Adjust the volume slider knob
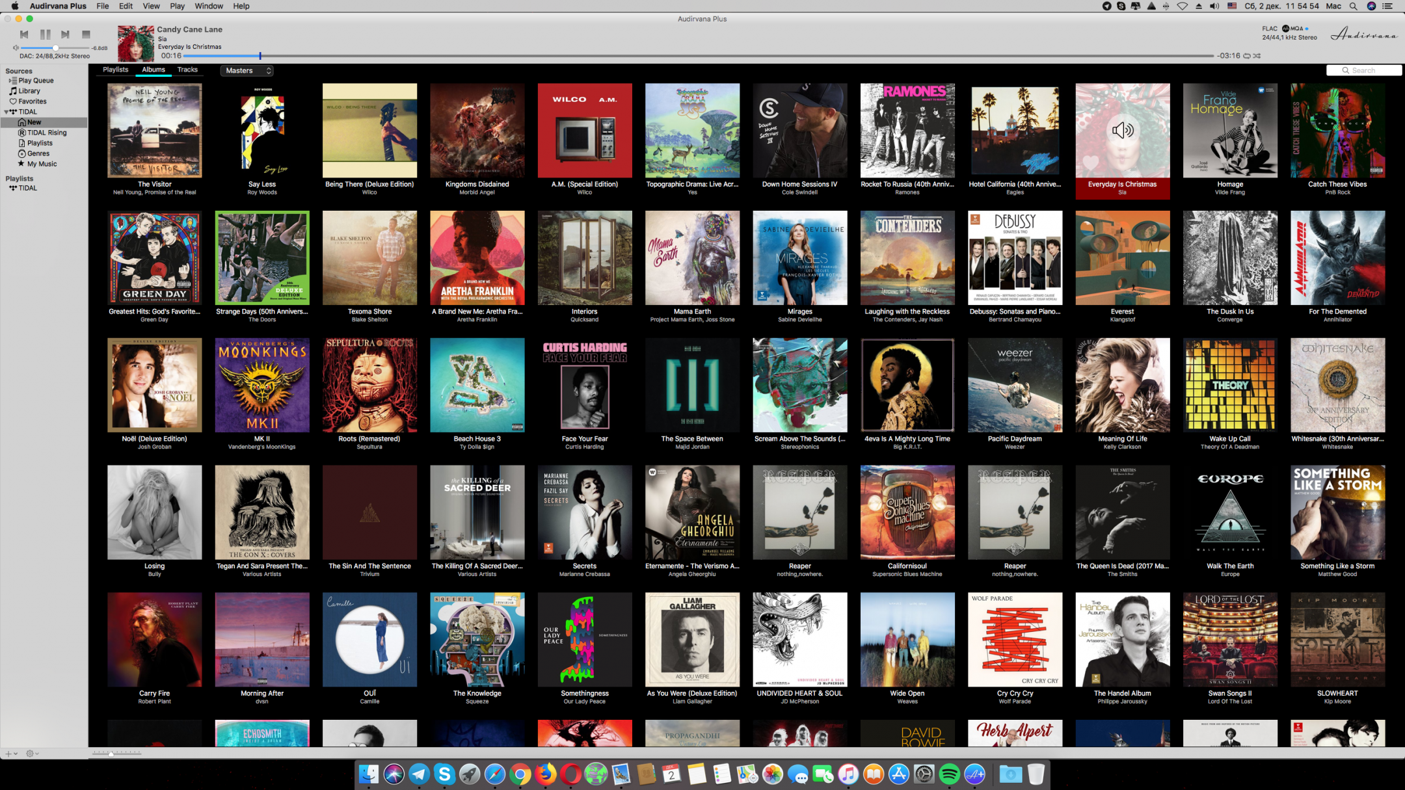This screenshot has height=790, width=1405. pos(56,47)
